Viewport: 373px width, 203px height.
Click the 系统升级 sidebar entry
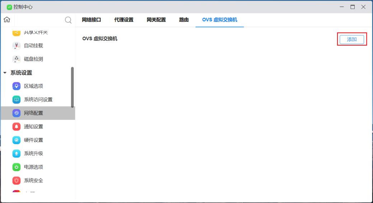pos(33,154)
